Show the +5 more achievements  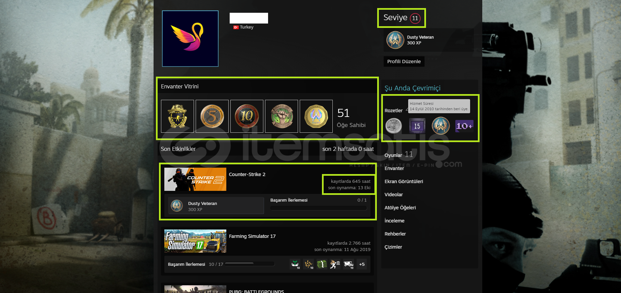coord(362,264)
